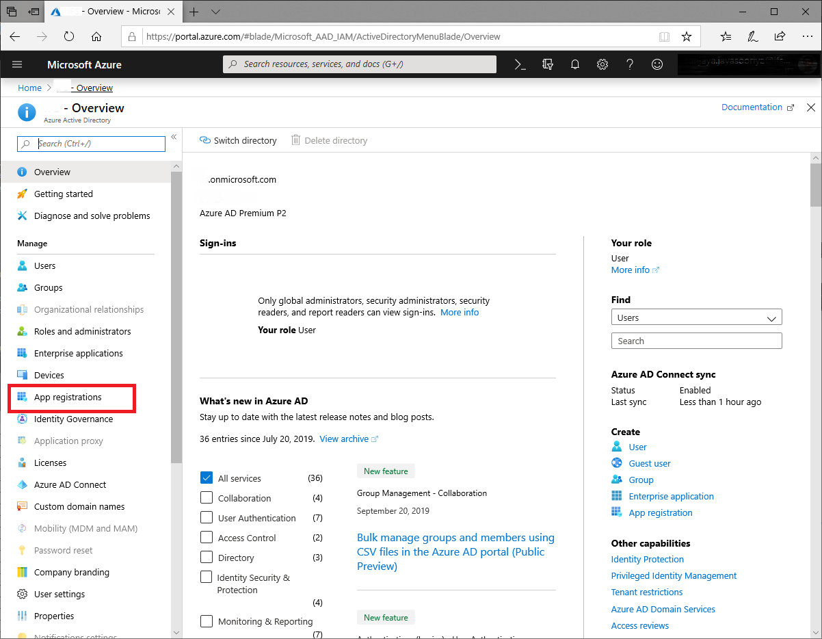Open the Azure portal hamburger menu
822x639 pixels.
17,64
